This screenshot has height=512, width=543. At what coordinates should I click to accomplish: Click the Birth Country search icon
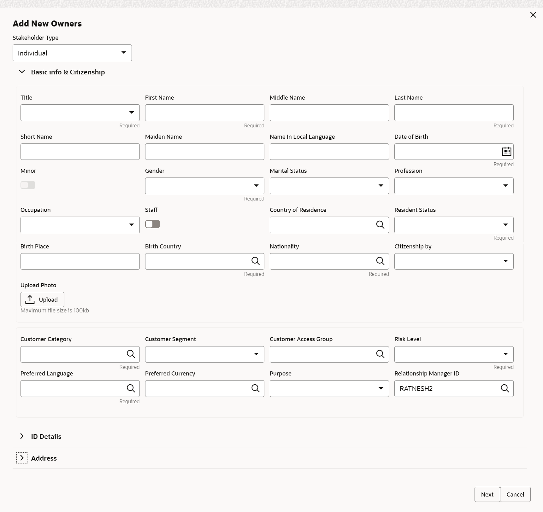pos(255,261)
